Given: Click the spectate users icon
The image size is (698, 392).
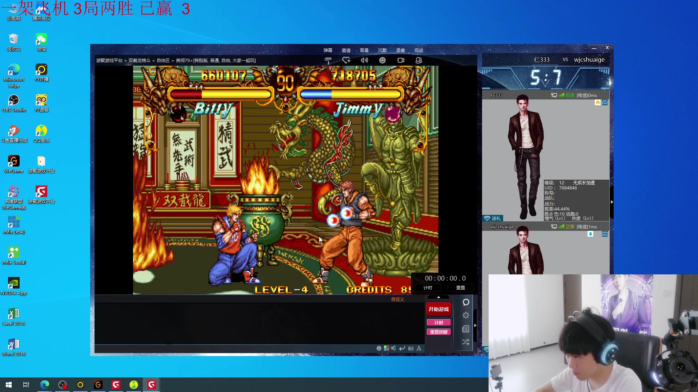Looking at the screenshot, I should tap(419, 60).
